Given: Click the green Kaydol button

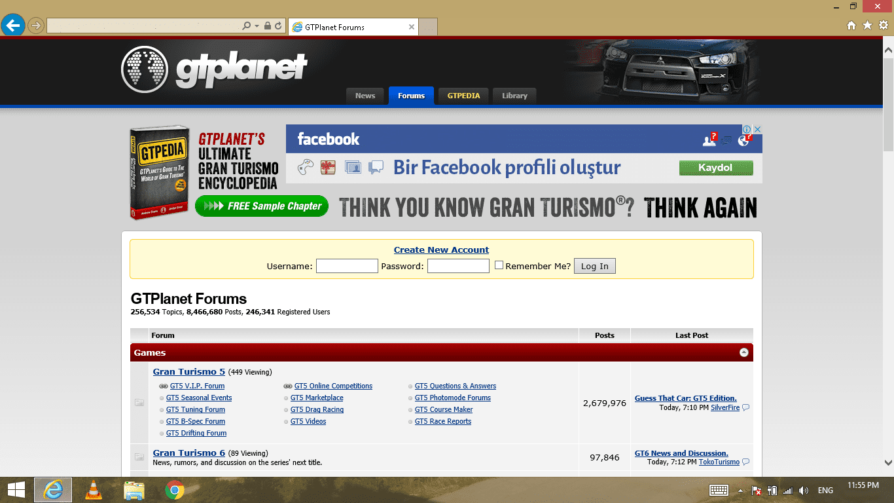Looking at the screenshot, I should tap(716, 168).
